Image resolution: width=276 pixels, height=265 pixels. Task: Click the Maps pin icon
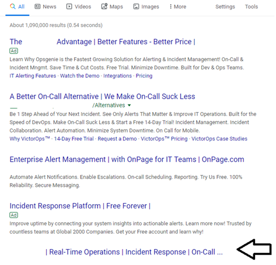pos(104,6)
